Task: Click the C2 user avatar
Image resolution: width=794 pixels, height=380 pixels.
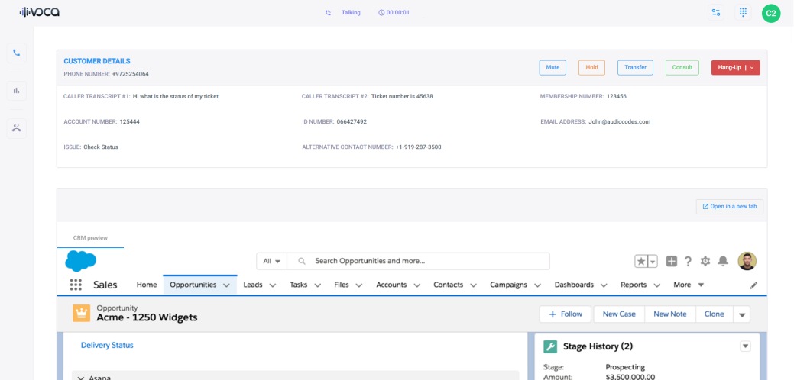Action: (x=771, y=13)
